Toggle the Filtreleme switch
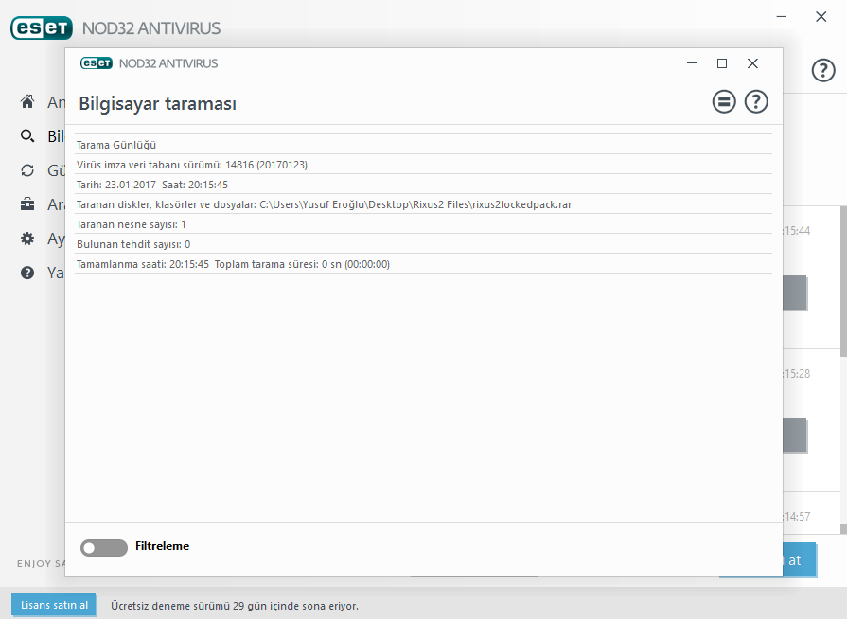The height and width of the screenshot is (619, 847). tap(104, 547)
